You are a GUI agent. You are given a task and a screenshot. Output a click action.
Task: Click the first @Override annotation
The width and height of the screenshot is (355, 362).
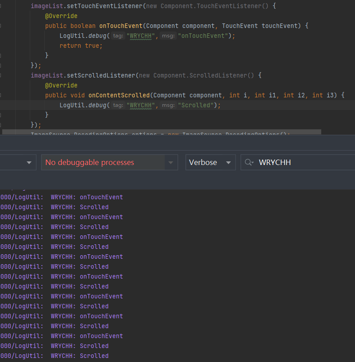(x=61, y=16)
